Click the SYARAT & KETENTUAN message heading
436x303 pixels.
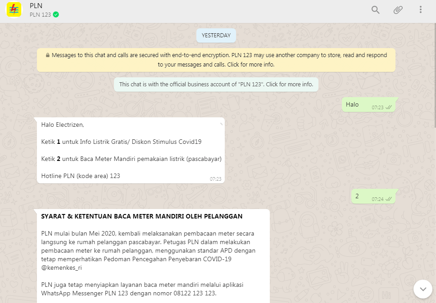pyautogui.click(x=142, y=216)
